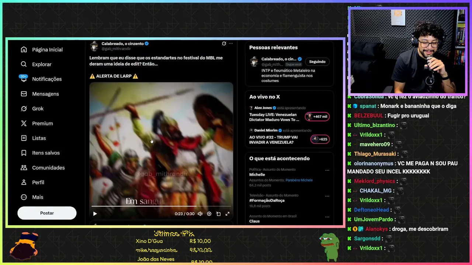Open more options for the Michelle trend
The height and width of the screenshot is (265, 472).
(327, 170)
